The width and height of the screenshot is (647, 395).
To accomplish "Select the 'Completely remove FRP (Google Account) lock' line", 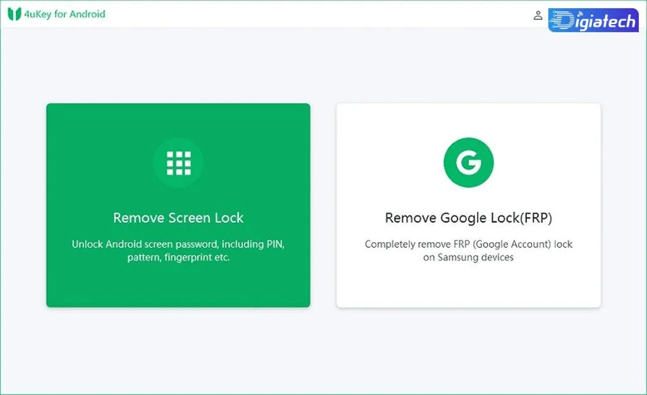I will [x=468, y=244].
